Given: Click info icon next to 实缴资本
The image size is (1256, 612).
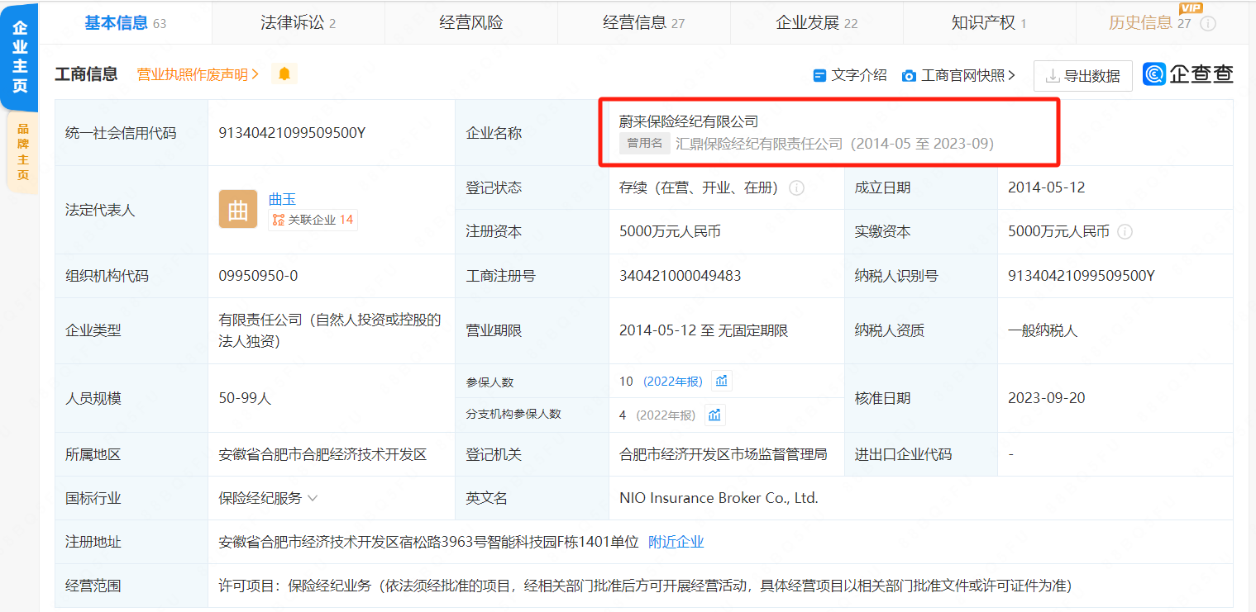Looking at the screenshot, I should point(1125,232).
